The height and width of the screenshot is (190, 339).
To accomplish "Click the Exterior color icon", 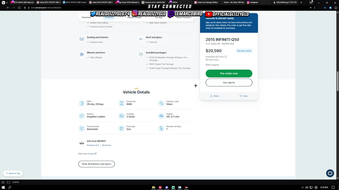I will (161, 103).
